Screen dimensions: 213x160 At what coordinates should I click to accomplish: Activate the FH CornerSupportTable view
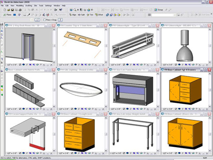(29, 134)
